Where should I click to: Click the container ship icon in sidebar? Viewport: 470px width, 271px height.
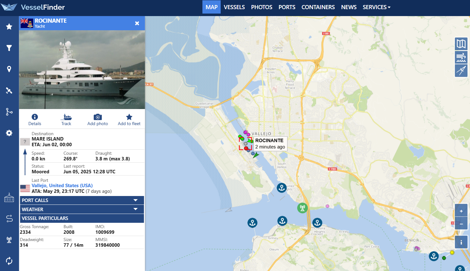click(9, 198)
